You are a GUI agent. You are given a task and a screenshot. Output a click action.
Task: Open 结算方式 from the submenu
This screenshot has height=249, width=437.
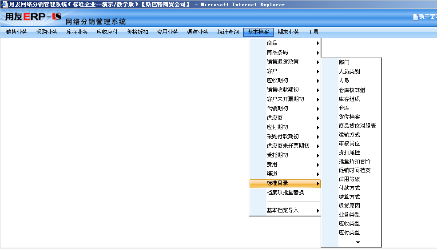tap(349, 197)
